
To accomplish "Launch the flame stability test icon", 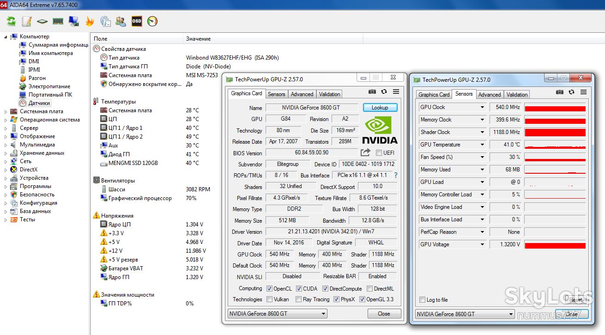I will 90,21.
